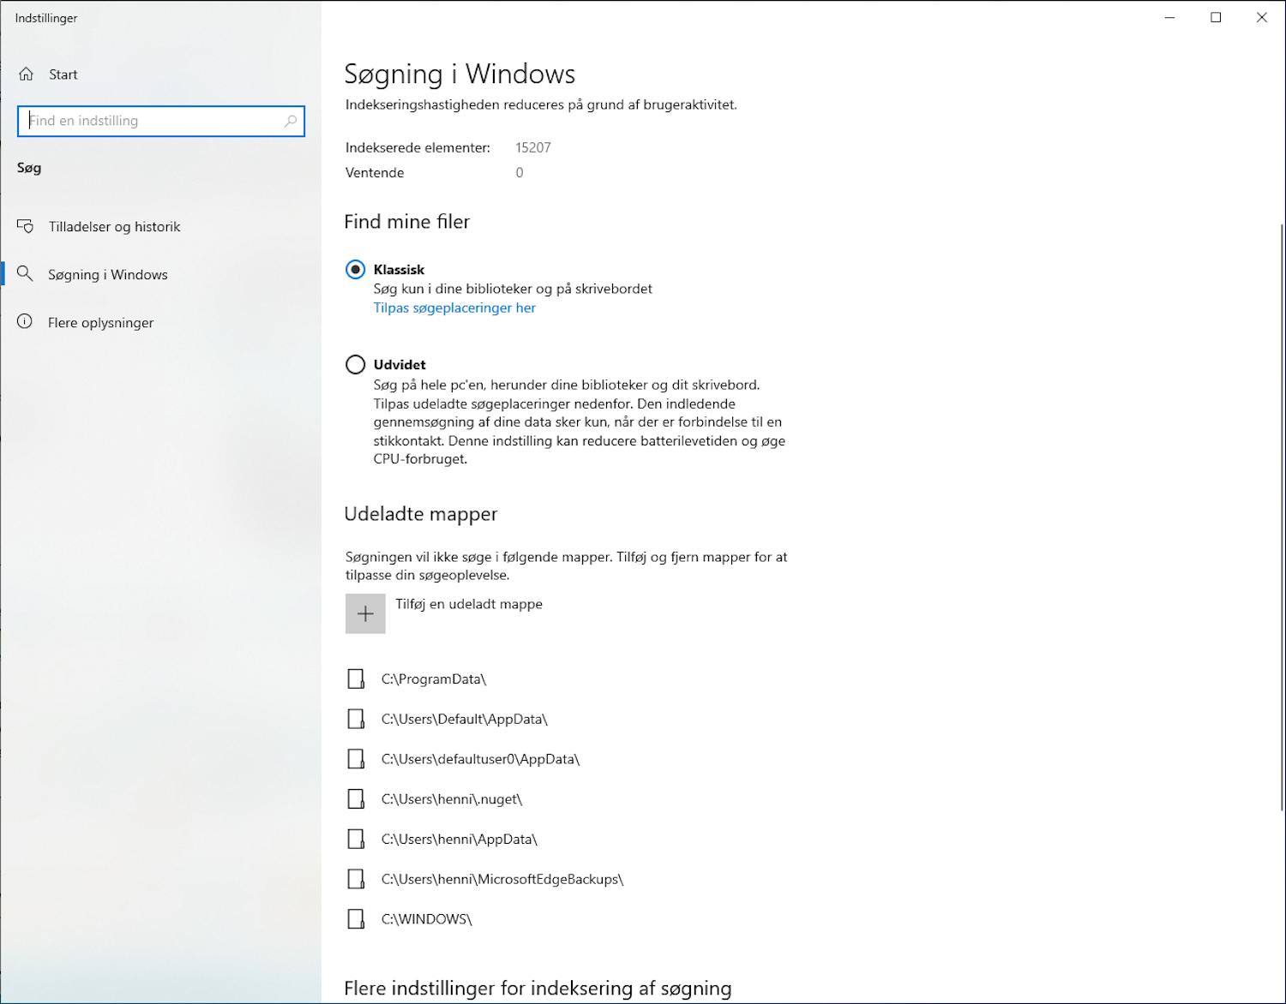The image size is (1286, 1004).
Task: Click the magnifier icon beside Søgning i Windows
Action: pos(25,274)
